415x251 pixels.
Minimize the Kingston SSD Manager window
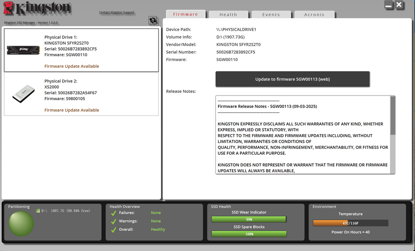[389, 5]
